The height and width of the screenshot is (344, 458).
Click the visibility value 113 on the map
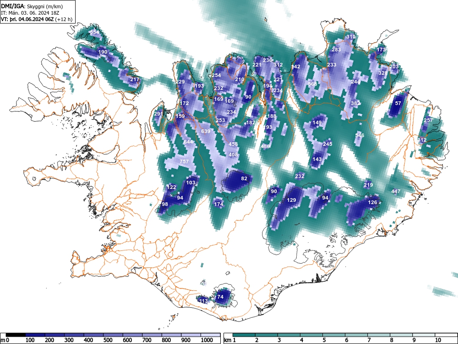(x=203, y=301)
